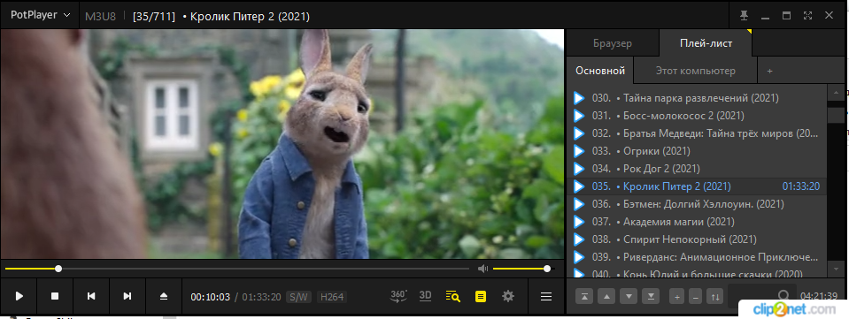This screenshot has width=849, height=319.
Task: Click play icon beside item 037
Action: coord(579,222)
